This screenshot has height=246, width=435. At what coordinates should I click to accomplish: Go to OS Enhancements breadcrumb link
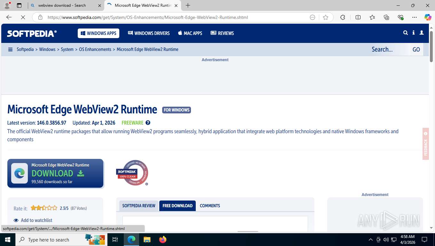[x=95, y=49]
